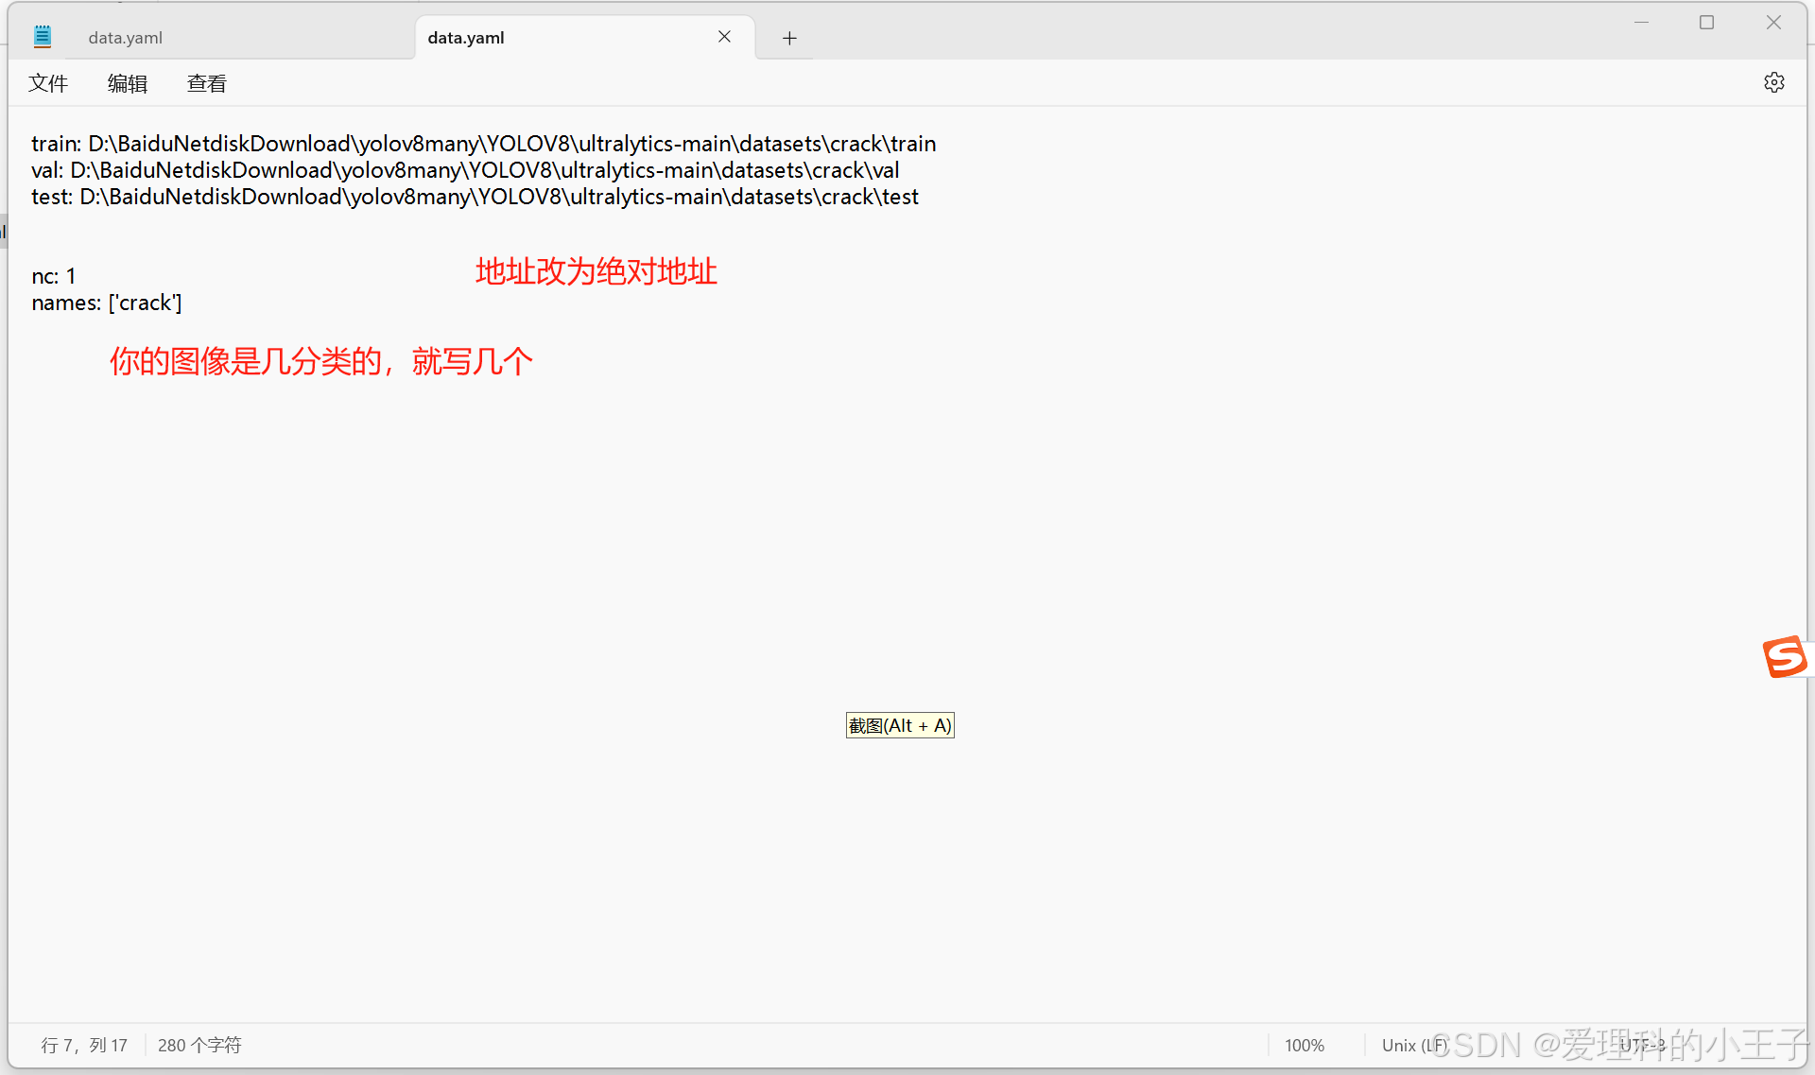The width and height of the screenshot is (1815, 1075).
Task: Place cursor in the train path line
Action: point(483,144)
